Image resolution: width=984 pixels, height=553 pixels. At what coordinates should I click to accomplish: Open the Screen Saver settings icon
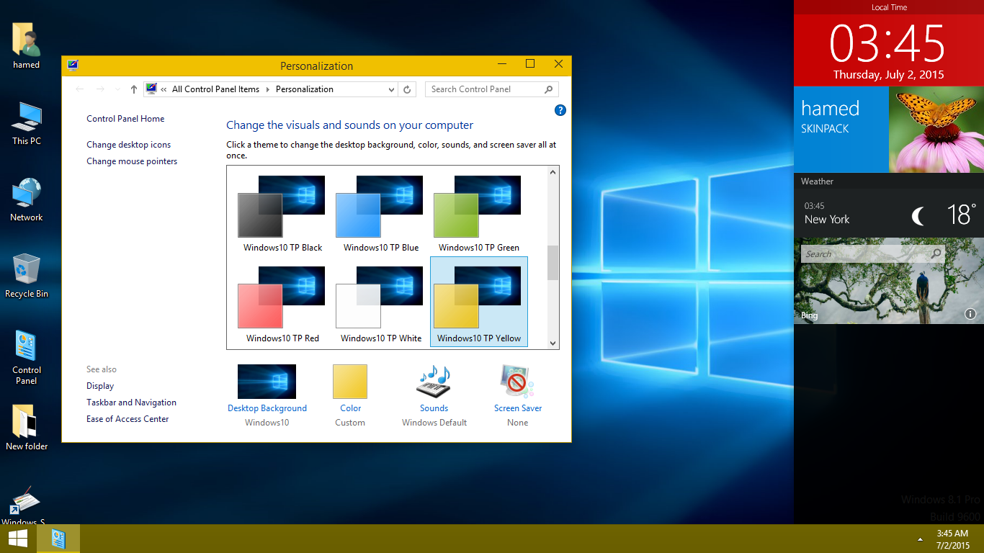[517, 381]
